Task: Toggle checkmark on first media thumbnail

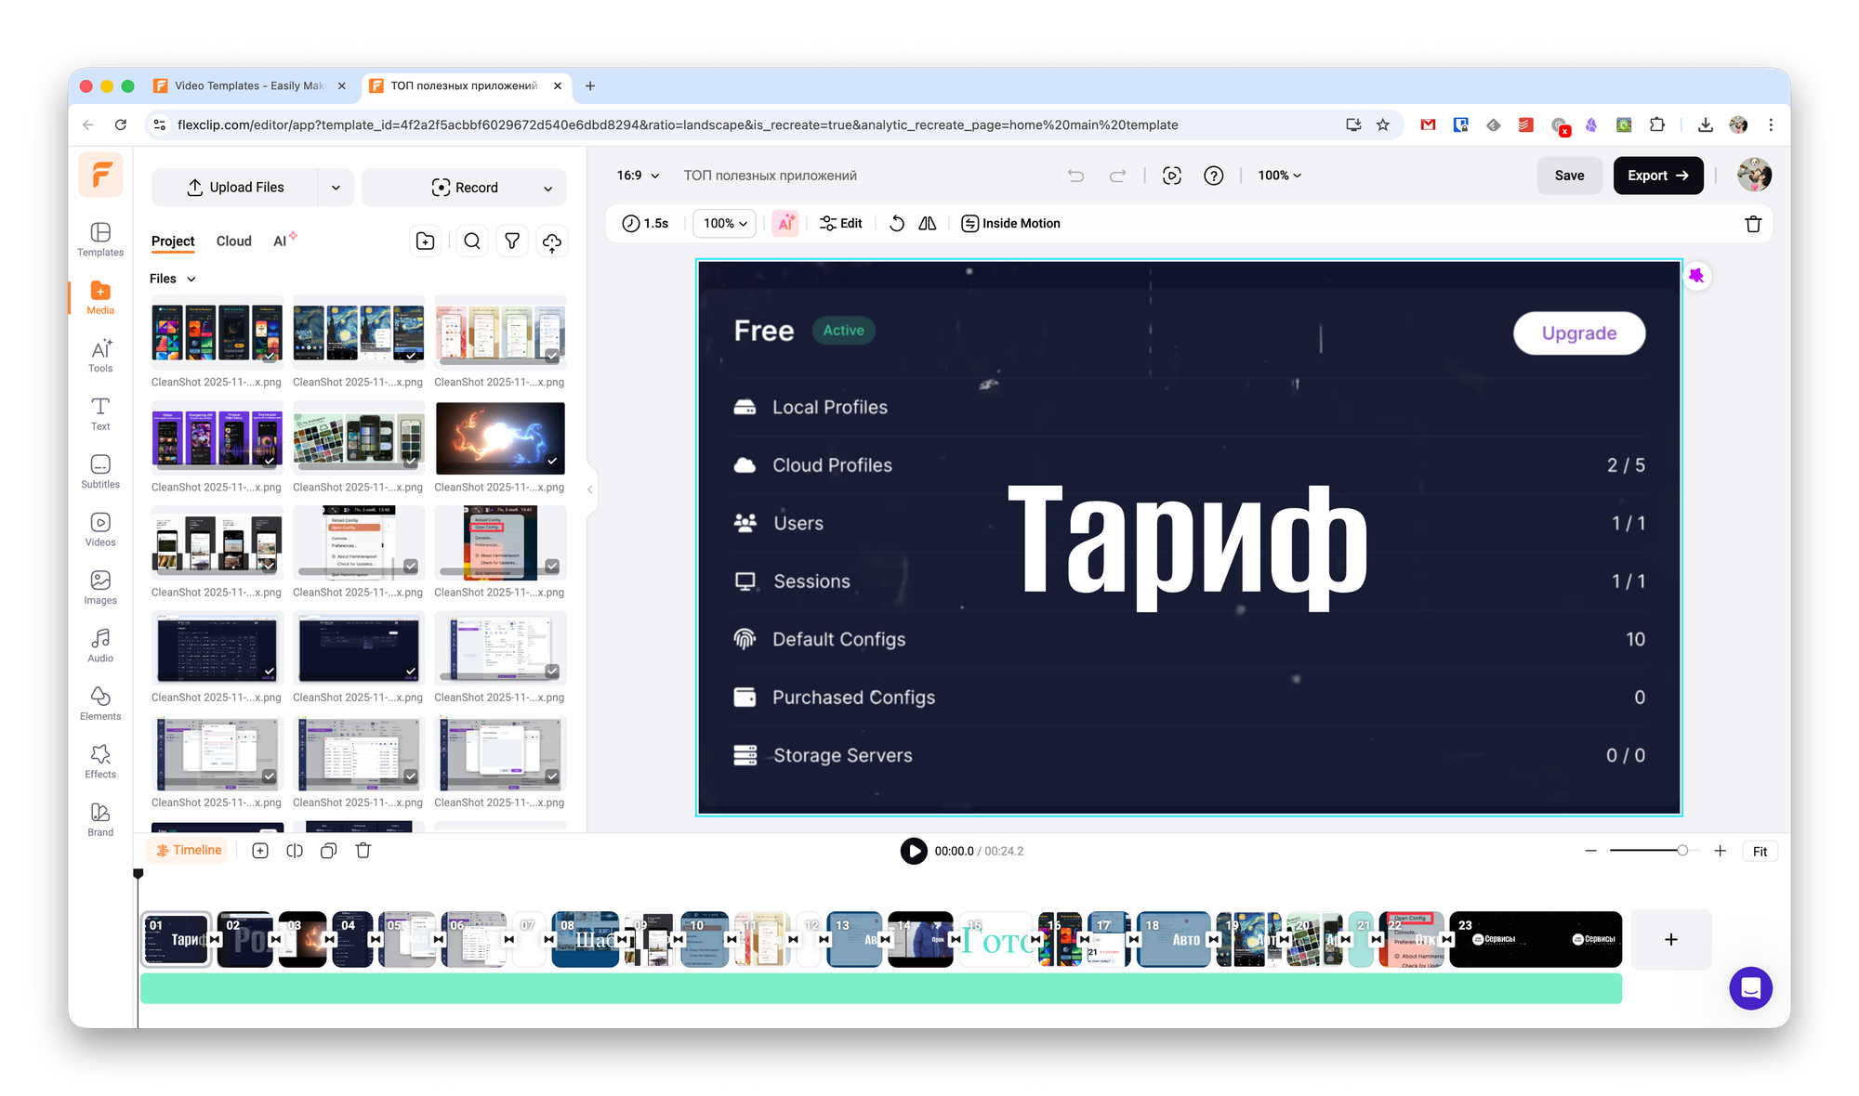Action: click(270, 357)
